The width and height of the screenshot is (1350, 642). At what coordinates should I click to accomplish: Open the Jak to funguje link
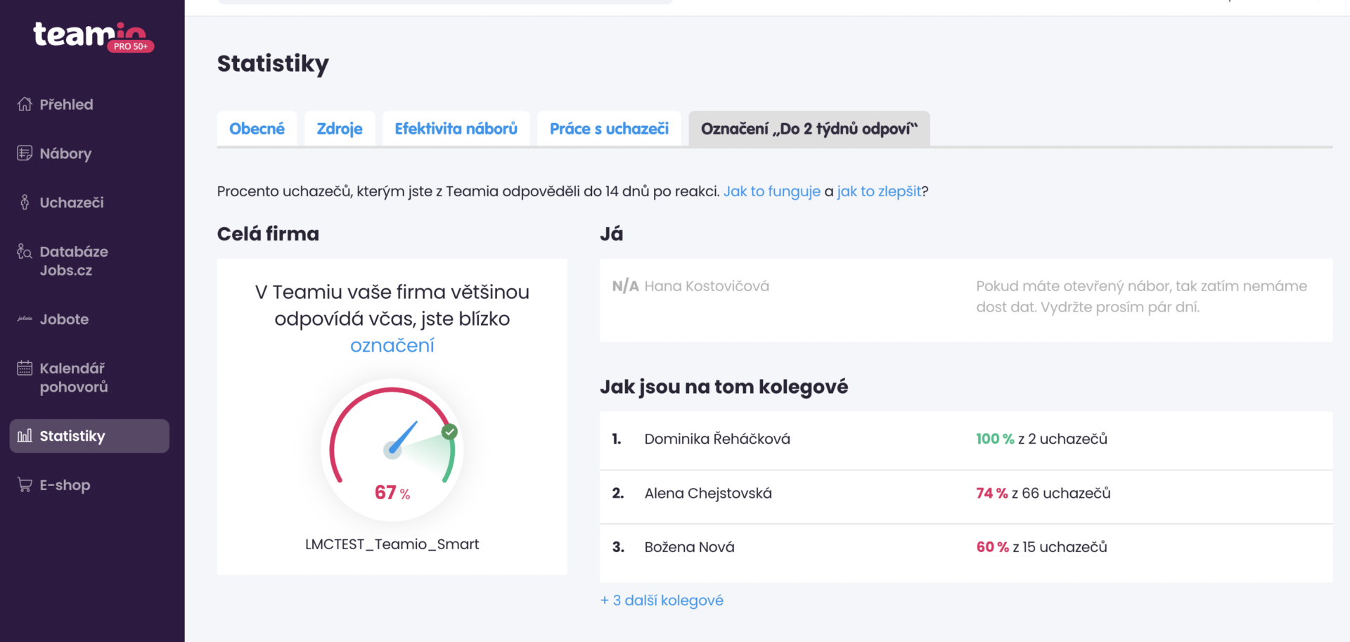pos(771,191)
